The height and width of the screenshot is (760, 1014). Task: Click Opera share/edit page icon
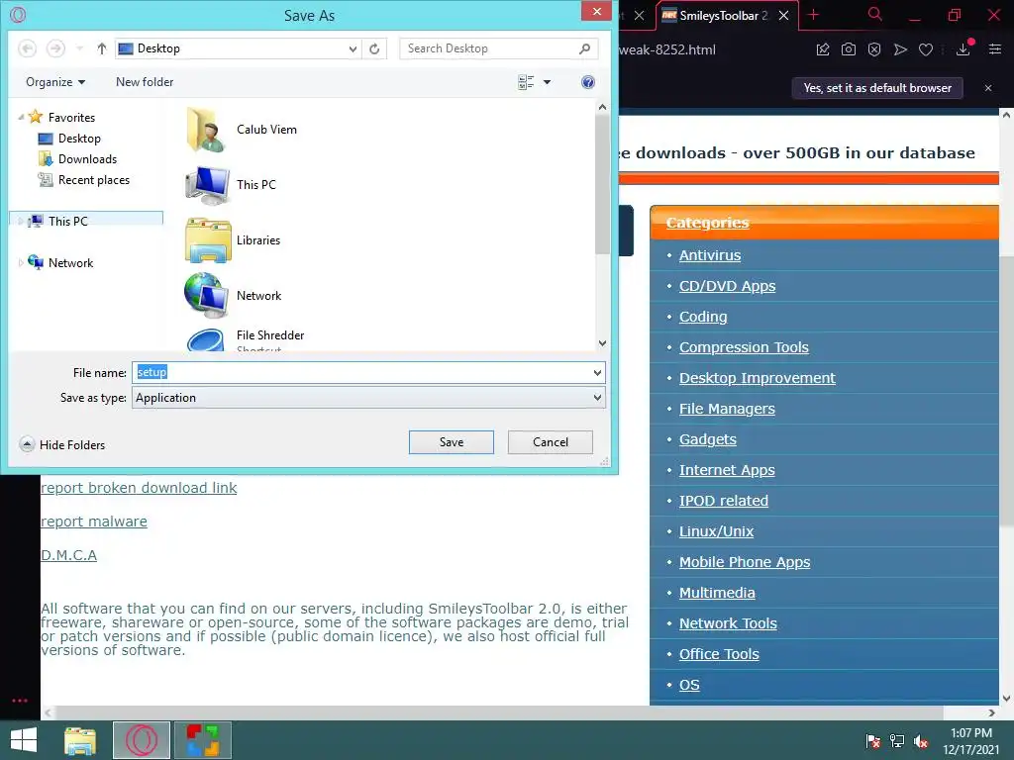tap(823, 49)
